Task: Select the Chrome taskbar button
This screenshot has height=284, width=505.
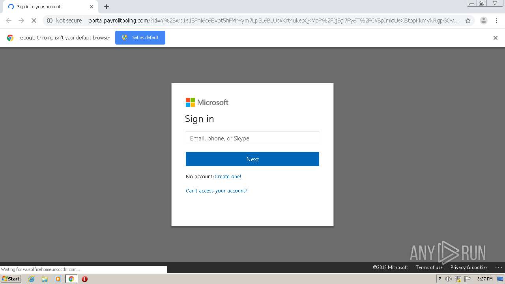Action: pos(71,279)
